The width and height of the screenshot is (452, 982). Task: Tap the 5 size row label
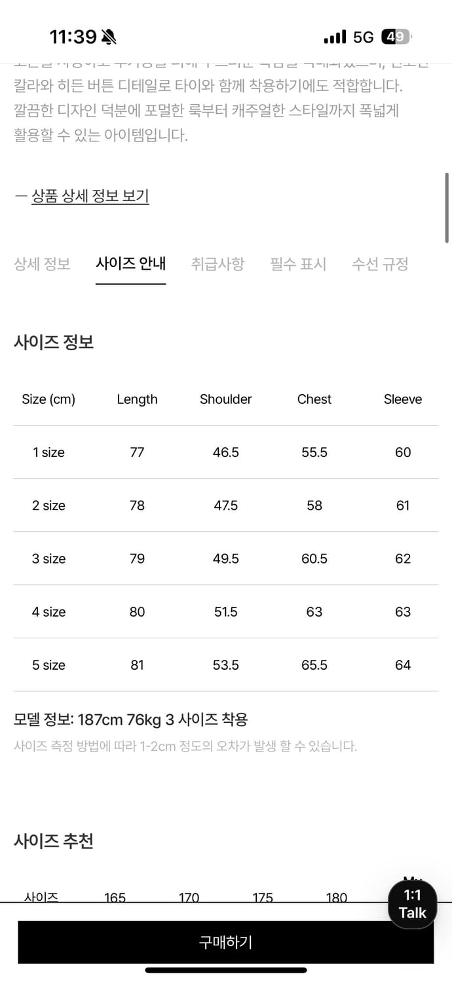click(x=49, y=665)
